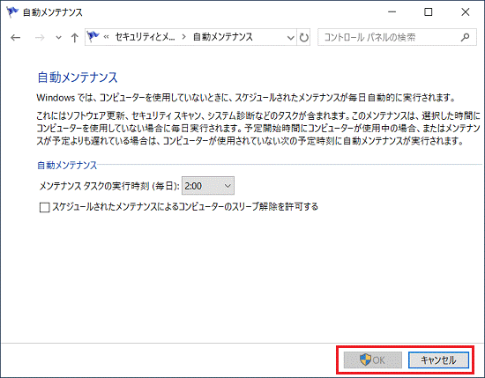
Task: Open address bar history dropdown
Action: (290, 38)
